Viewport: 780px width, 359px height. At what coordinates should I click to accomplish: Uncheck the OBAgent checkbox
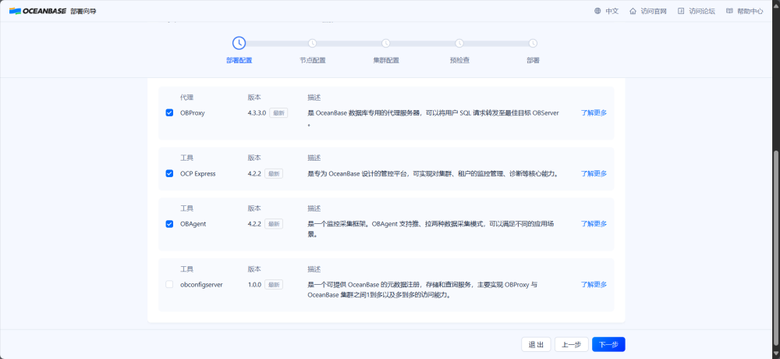pyautogui.click(x=169, y=224)
